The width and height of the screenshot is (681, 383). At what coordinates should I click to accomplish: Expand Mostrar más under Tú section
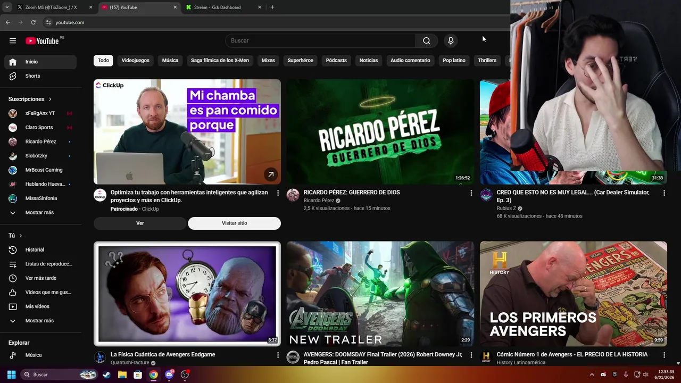tap(40, 321)
